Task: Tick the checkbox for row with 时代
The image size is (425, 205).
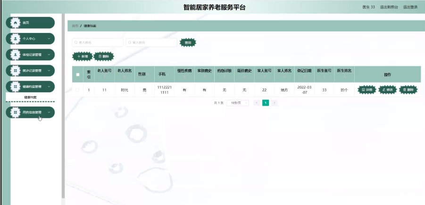Action: tap(77, 90)
